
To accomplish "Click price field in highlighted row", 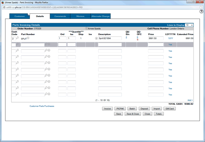I will tap(156, 45).
